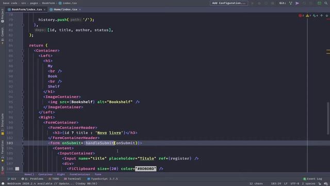Open the Favorites tool window
This screenshot has width=330, height=186.
pos(3,151)
